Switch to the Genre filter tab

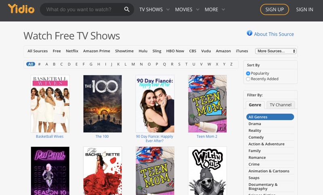(x=255, y=105)
